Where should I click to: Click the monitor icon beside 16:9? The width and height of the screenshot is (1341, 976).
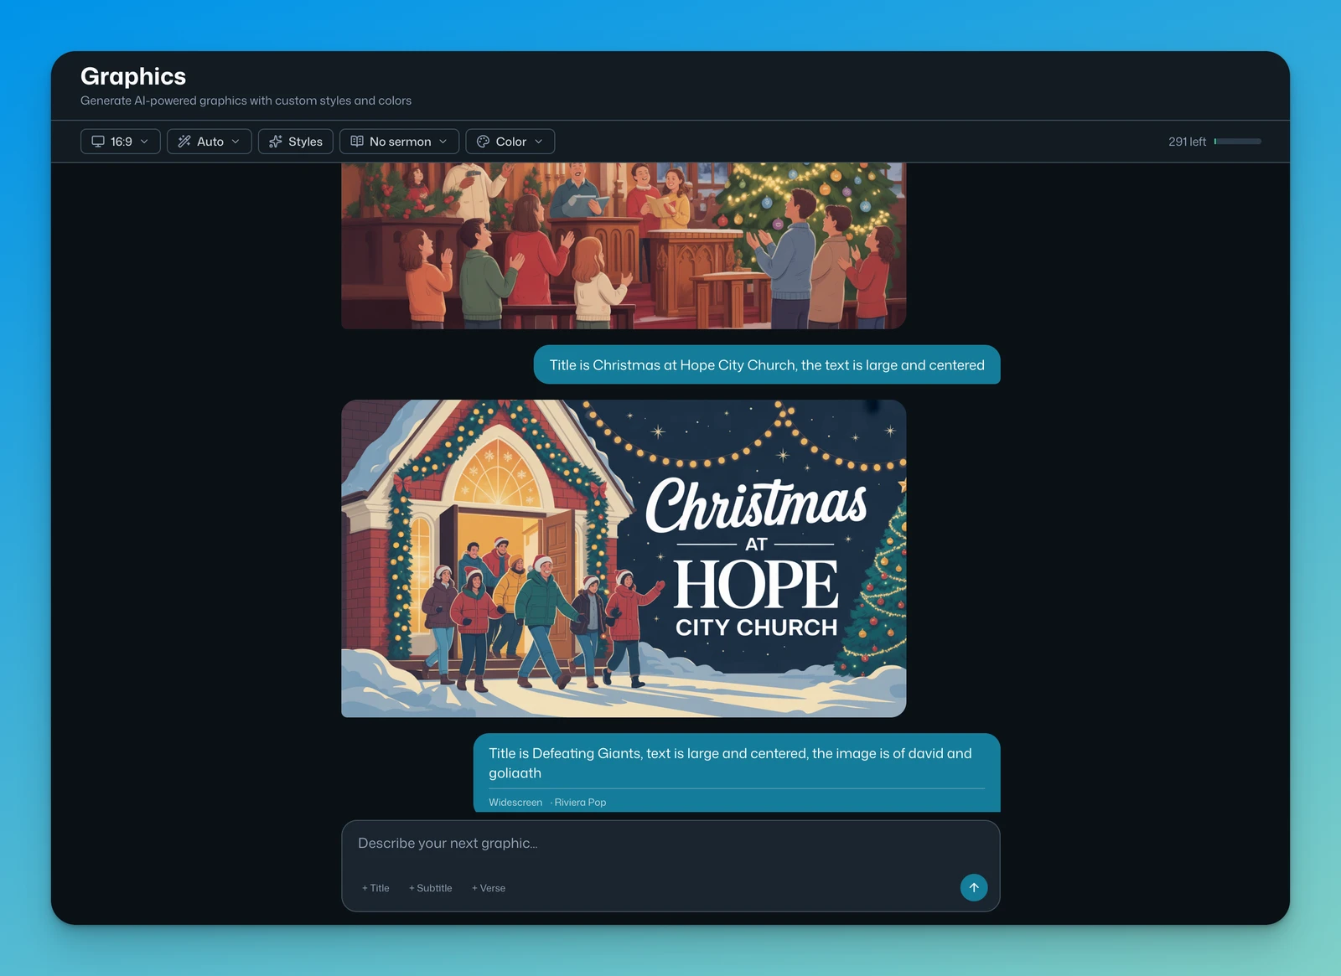pyautogui.click(x=98, y=142)
